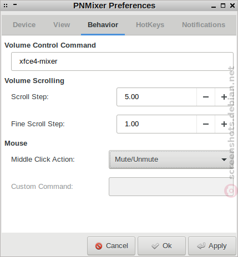This screenshot has height=257, width=238.
Task: Select the Notifications tab
Action: tap(204, 25)
